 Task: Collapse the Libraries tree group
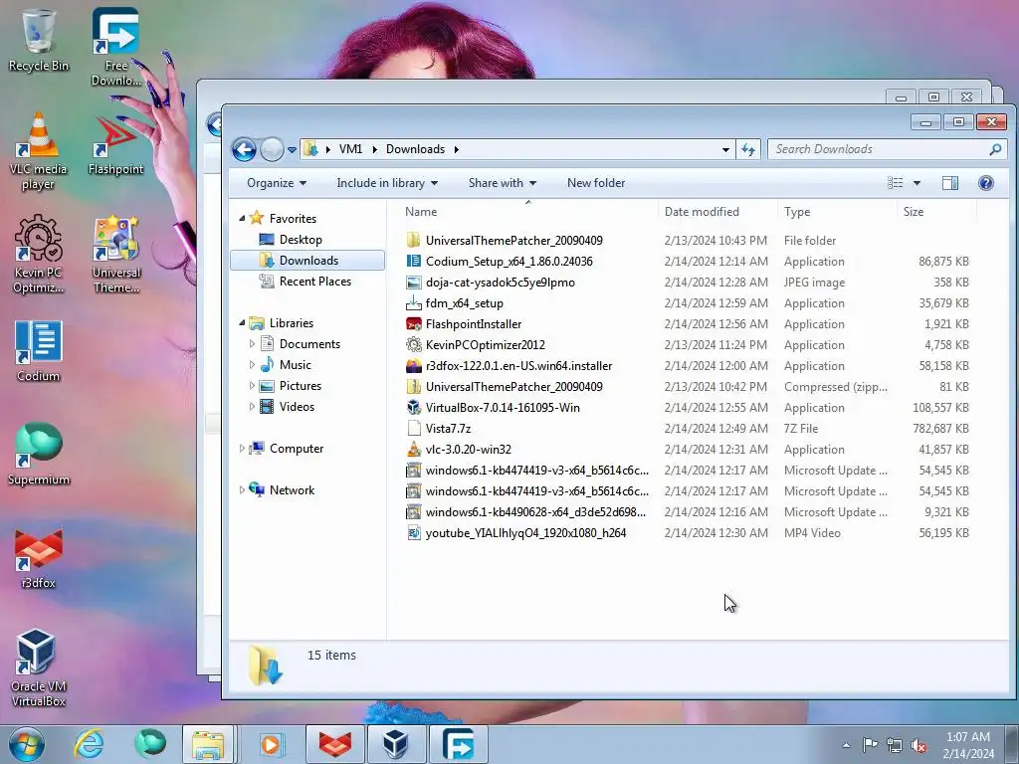(x=243, y=323)
